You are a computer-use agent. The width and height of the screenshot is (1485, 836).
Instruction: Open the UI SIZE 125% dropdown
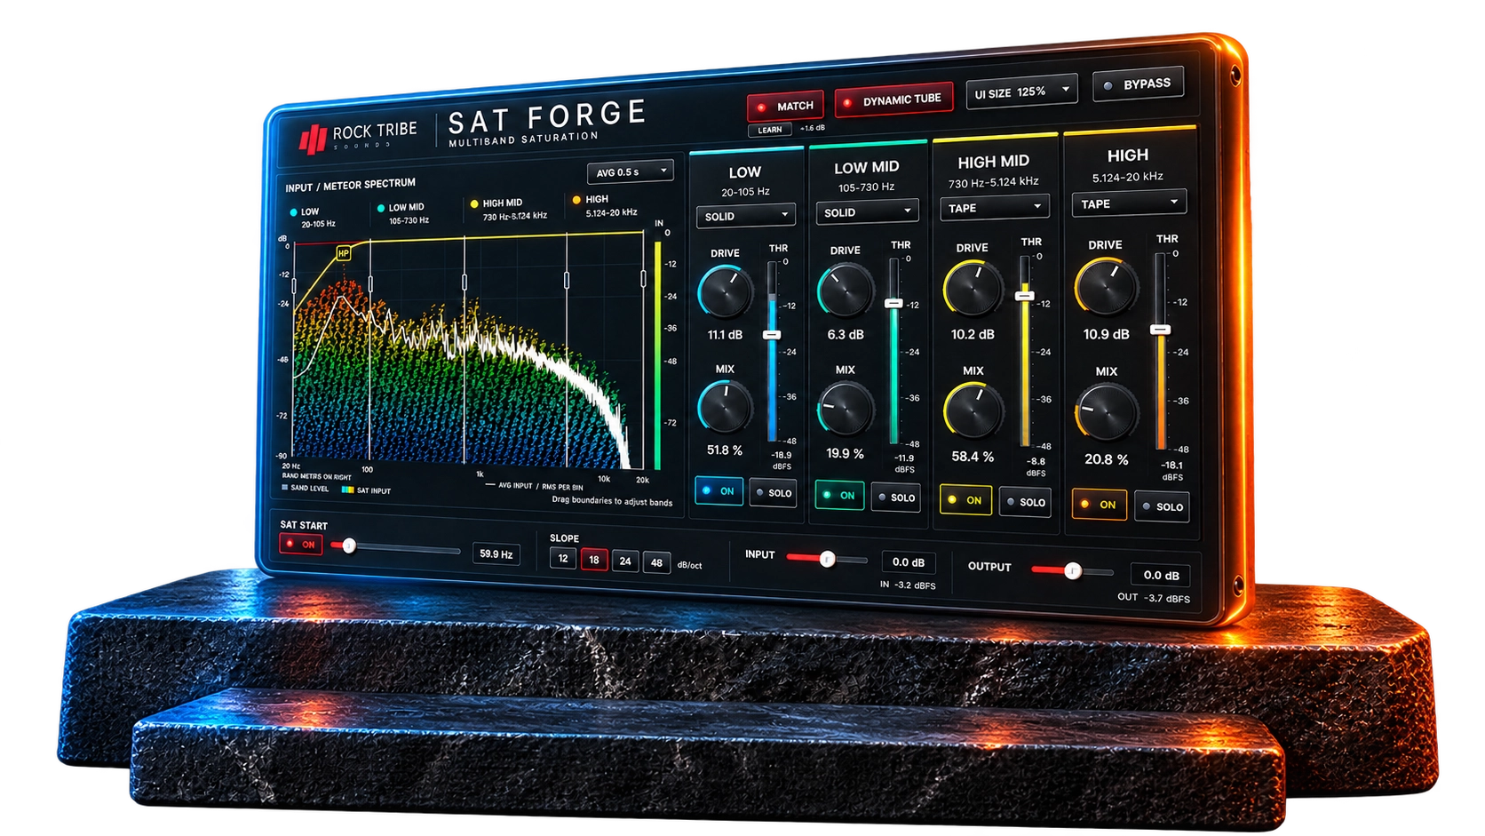[x=1022, y=92]
